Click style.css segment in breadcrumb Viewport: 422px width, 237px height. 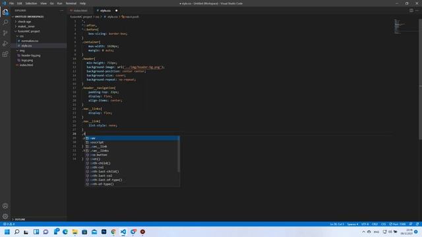click(x=113, y=16)
